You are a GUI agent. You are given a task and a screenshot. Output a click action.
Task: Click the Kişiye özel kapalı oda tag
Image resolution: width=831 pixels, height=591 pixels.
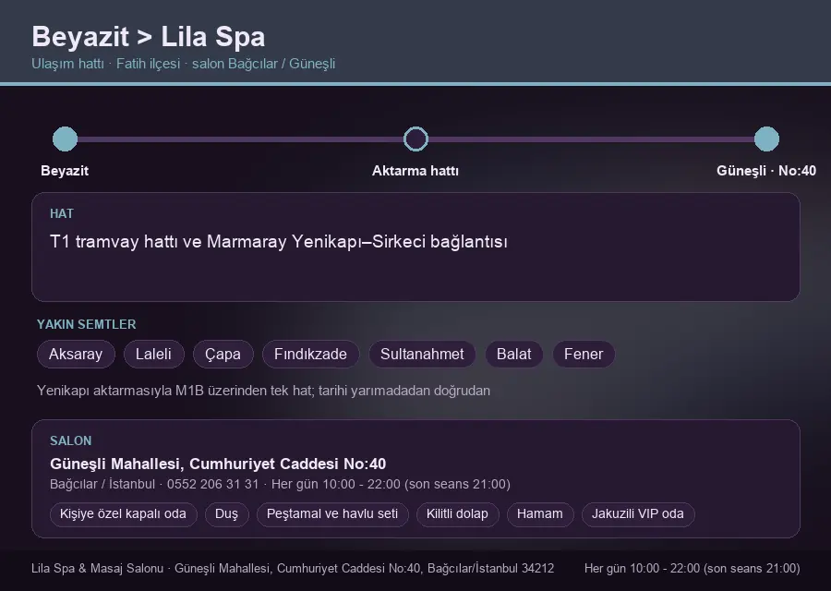coord(123,514)
